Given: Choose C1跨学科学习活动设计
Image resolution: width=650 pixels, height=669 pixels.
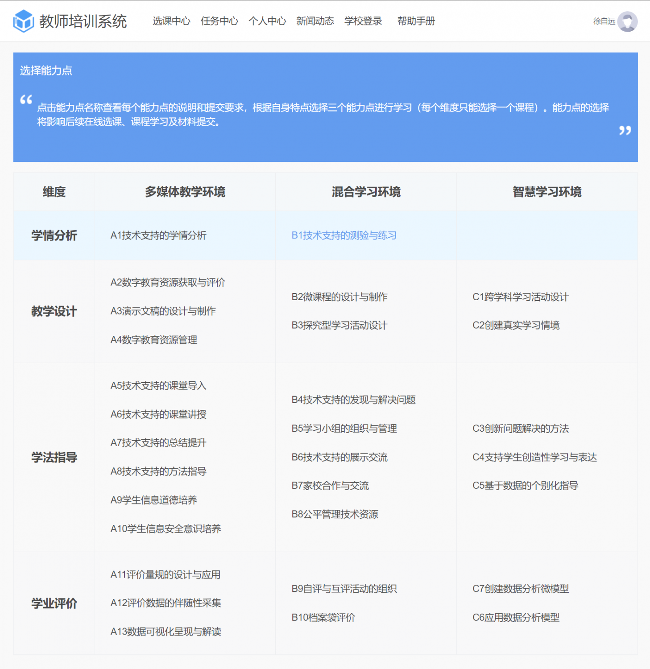Looking at the screenshot, I should (521, 297).
